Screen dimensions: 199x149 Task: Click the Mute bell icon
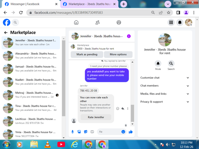click(158, 64)
